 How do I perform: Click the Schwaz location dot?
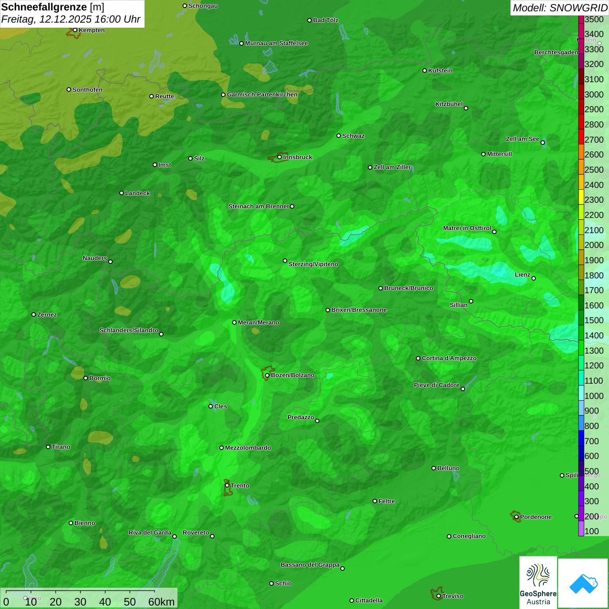coord(338,136)
